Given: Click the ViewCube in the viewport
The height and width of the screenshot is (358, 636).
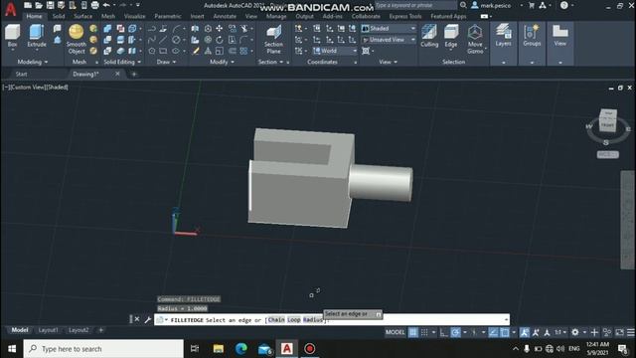Looking at the screenshot, I should tap(607, 121).
